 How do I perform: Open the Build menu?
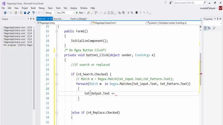point(33,8)
